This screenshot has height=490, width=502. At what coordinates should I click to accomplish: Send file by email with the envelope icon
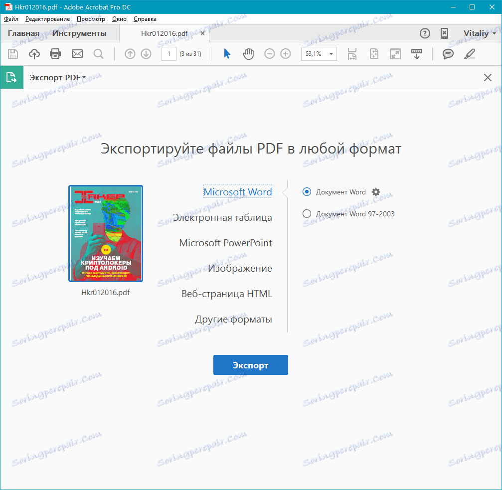[77, 54]
